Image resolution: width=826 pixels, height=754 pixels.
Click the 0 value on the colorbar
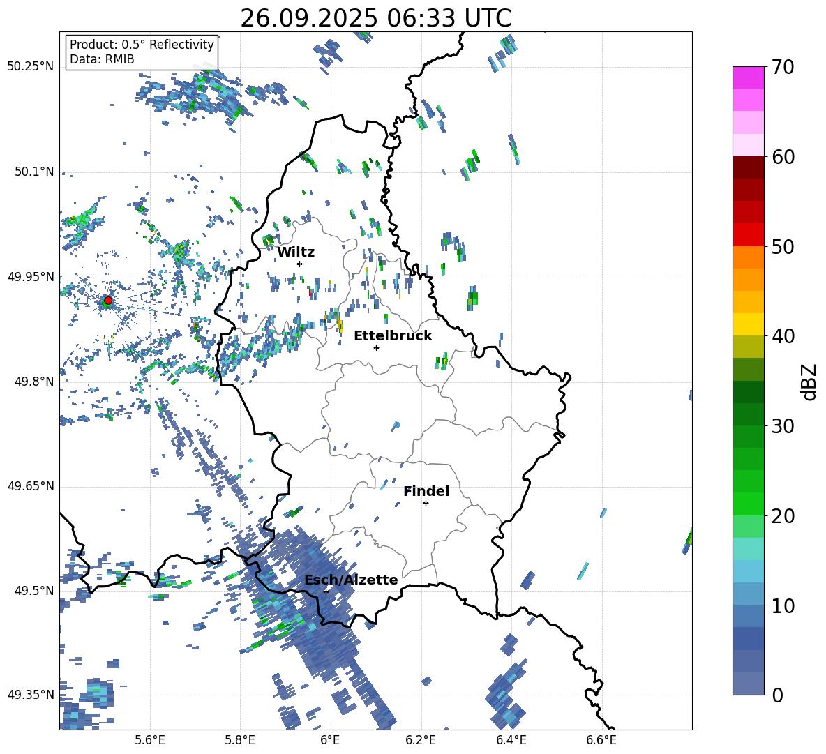pos(777,695)
